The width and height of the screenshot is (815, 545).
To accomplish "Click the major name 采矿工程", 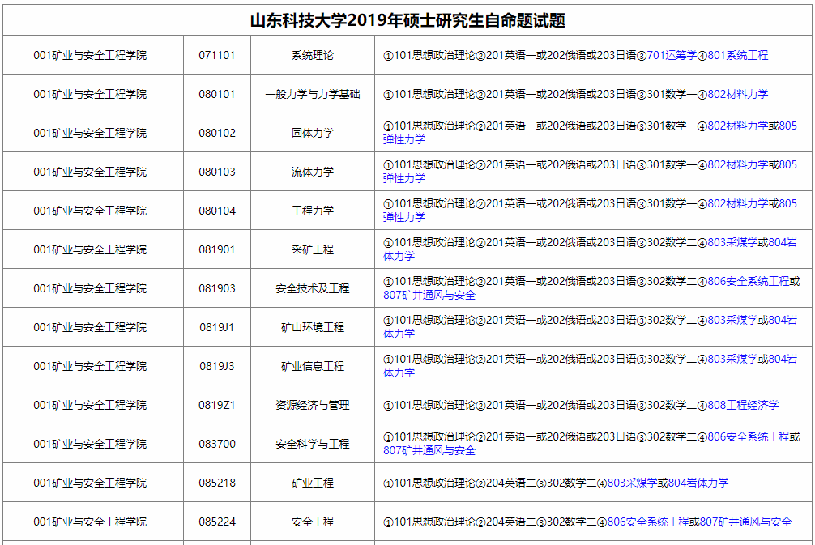I will (313, 249).
